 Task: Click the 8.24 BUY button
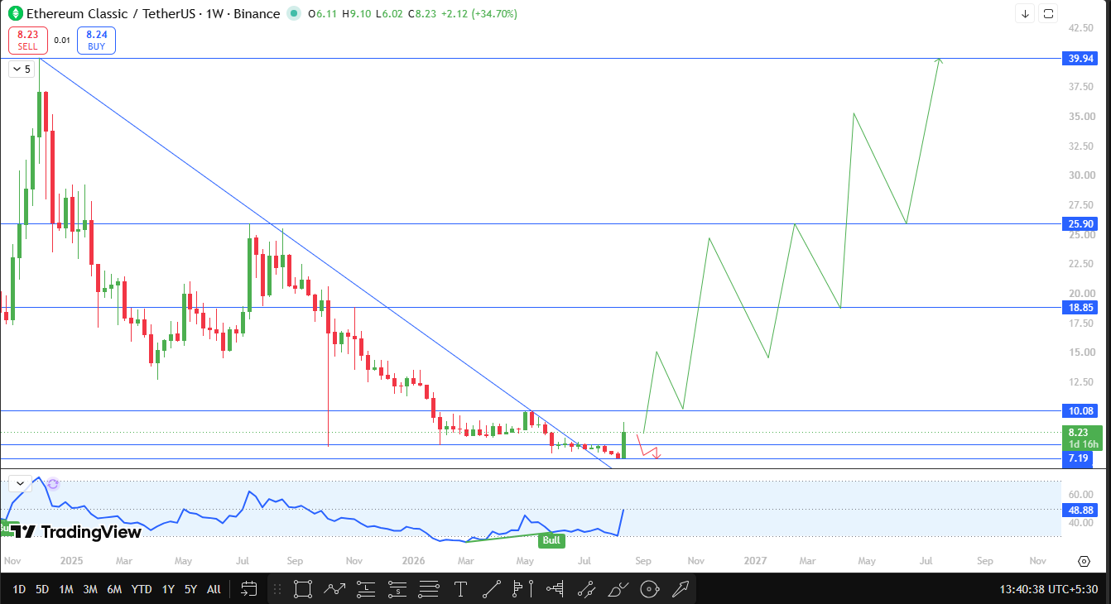(96, 41)
